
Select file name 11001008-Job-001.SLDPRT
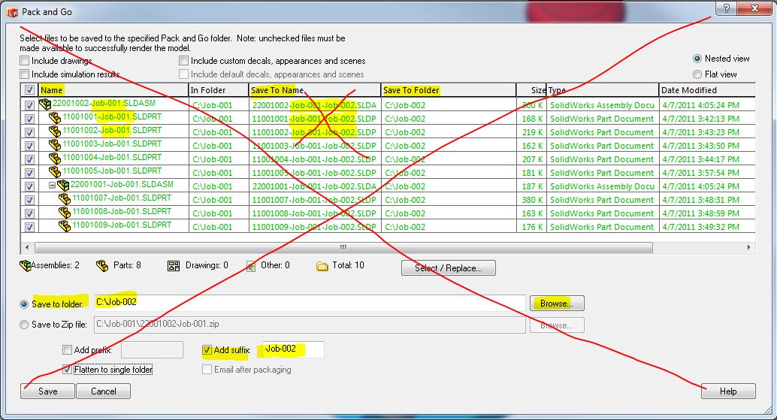tap(122, 211)
